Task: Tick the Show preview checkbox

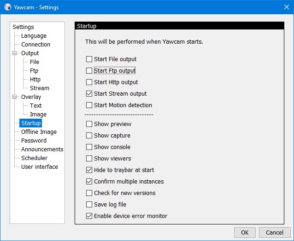Action: point(89,124)
